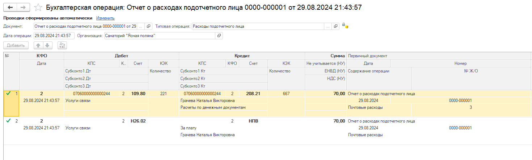
Task: Open selection ellipsis for the Документ field
Action: [x=141, y=26]
